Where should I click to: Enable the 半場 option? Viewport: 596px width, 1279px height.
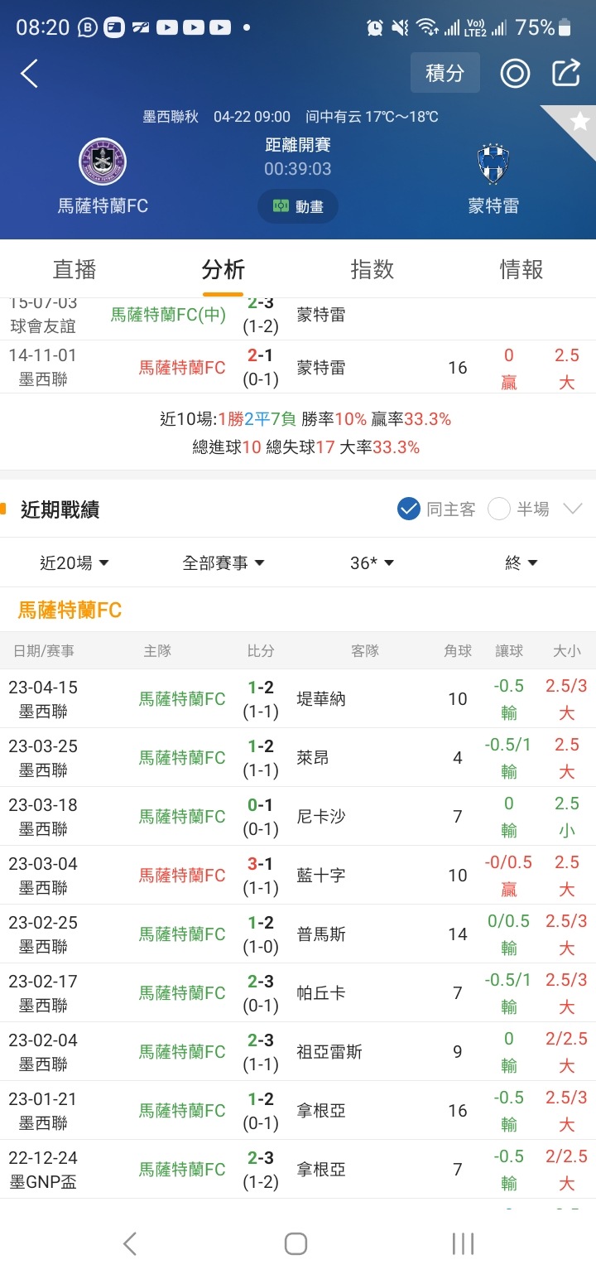499,509
